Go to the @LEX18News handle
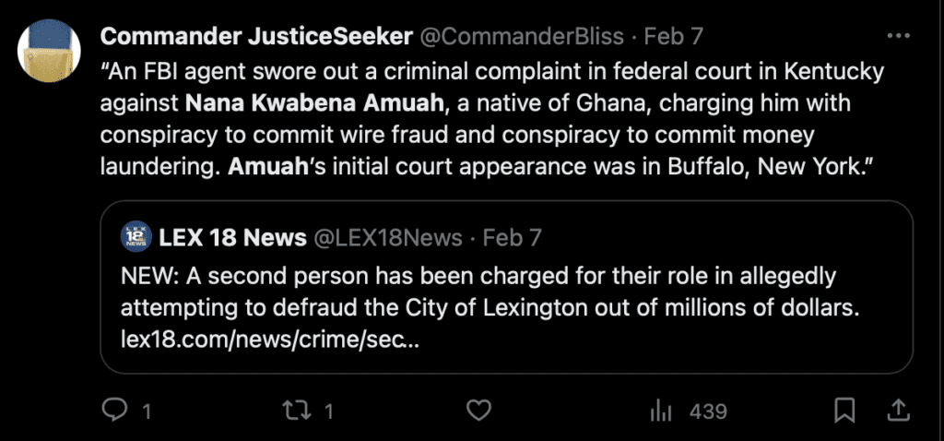 click(x=388, y=238)
